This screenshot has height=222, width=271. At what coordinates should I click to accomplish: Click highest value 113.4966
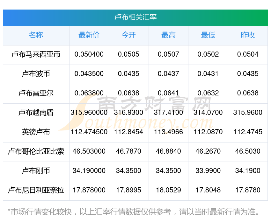click(x=168, y=132)
